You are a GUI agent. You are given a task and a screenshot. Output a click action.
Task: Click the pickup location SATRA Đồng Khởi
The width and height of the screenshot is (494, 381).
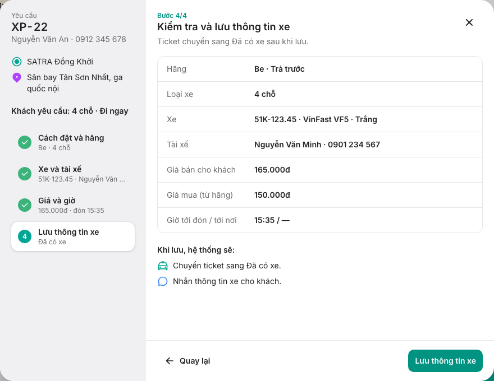[x=60, y=62]
